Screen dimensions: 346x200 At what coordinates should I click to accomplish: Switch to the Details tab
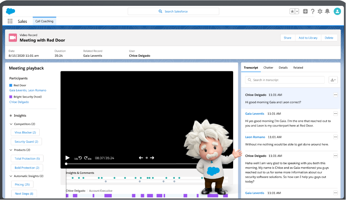coord(283,68)
